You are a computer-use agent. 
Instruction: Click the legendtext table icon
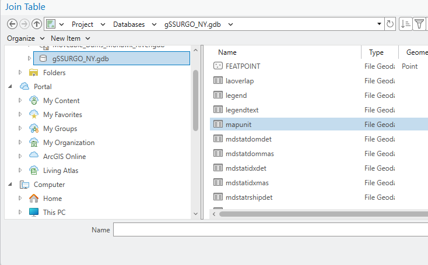point(218,109)
